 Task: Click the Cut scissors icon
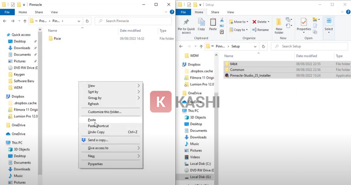[x=222, y=20]
